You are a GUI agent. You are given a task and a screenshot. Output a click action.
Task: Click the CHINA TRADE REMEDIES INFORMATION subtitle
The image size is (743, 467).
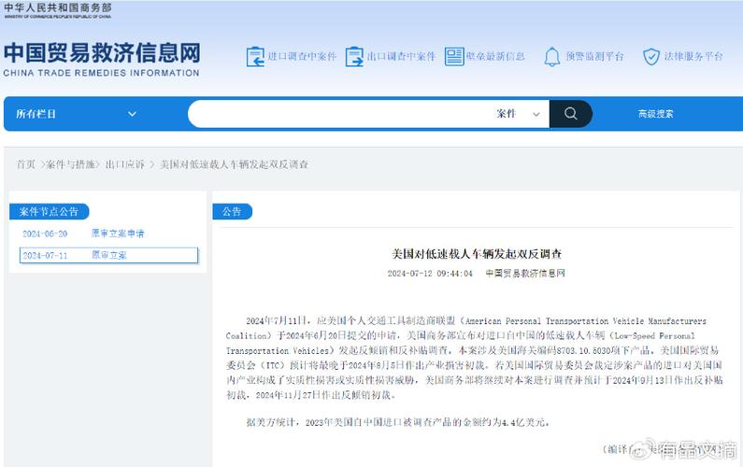coord(102,73)
